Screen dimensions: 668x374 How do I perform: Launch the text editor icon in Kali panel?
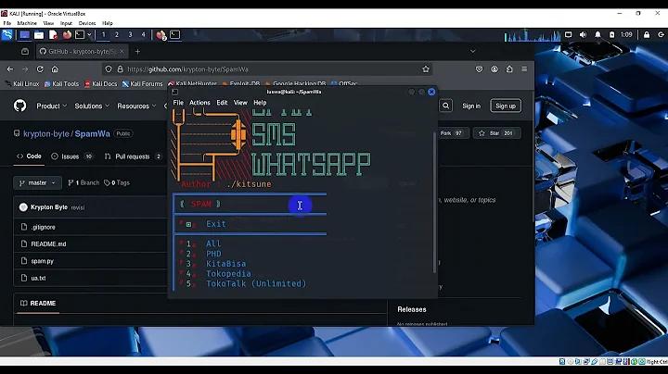(53, 35)
